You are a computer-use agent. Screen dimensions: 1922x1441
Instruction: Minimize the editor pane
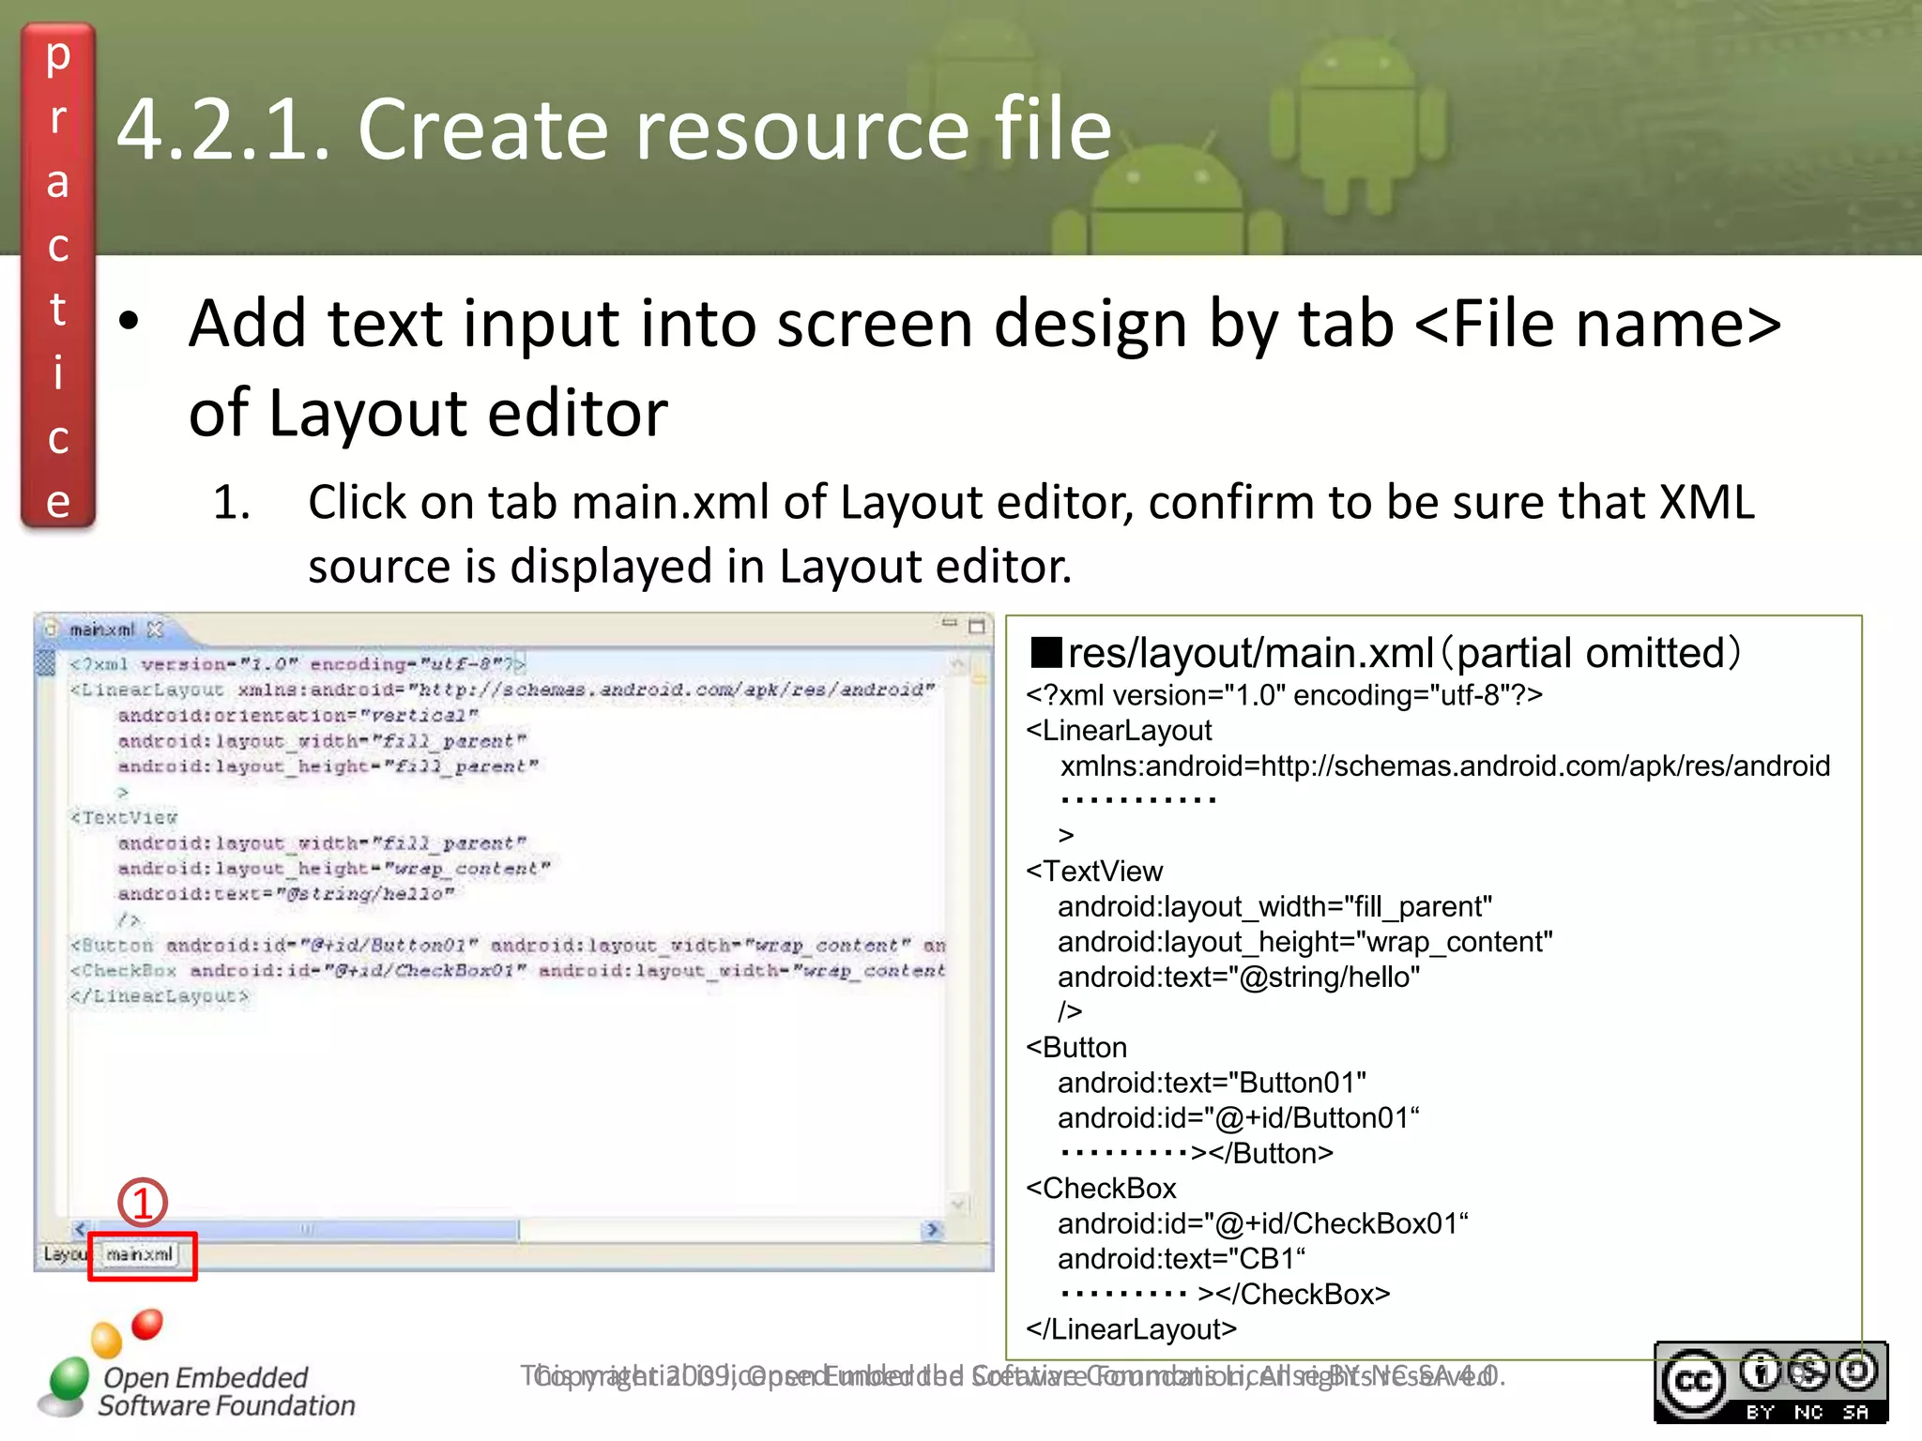coord(950,623)
